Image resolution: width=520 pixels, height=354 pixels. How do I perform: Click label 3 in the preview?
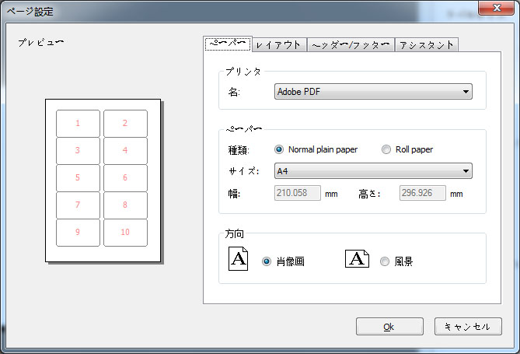pos(78,150)
